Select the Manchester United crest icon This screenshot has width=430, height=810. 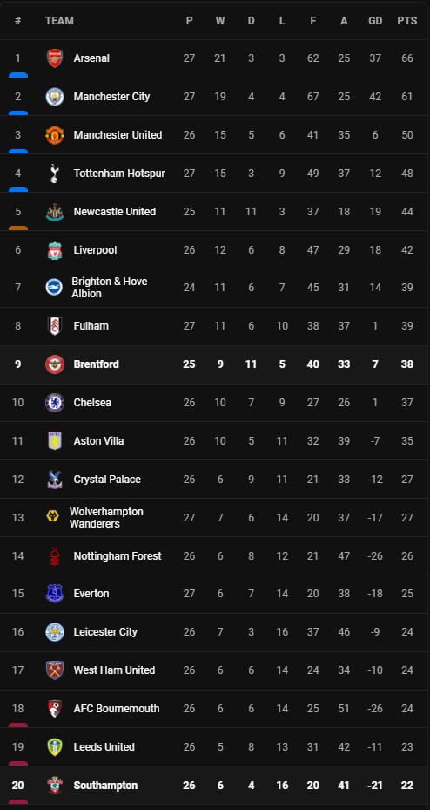tap(54, 135)
